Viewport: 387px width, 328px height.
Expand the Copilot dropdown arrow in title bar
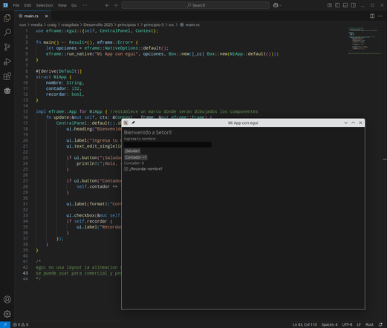click(x=281, y=5)
